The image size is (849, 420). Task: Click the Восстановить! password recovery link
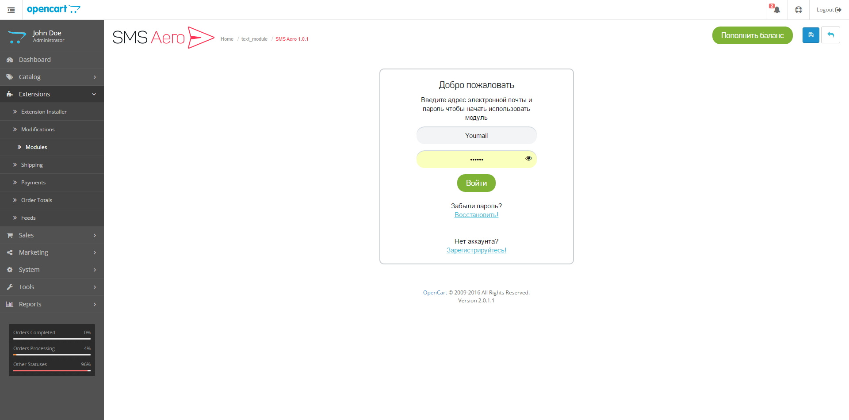[x=476, y=215]
